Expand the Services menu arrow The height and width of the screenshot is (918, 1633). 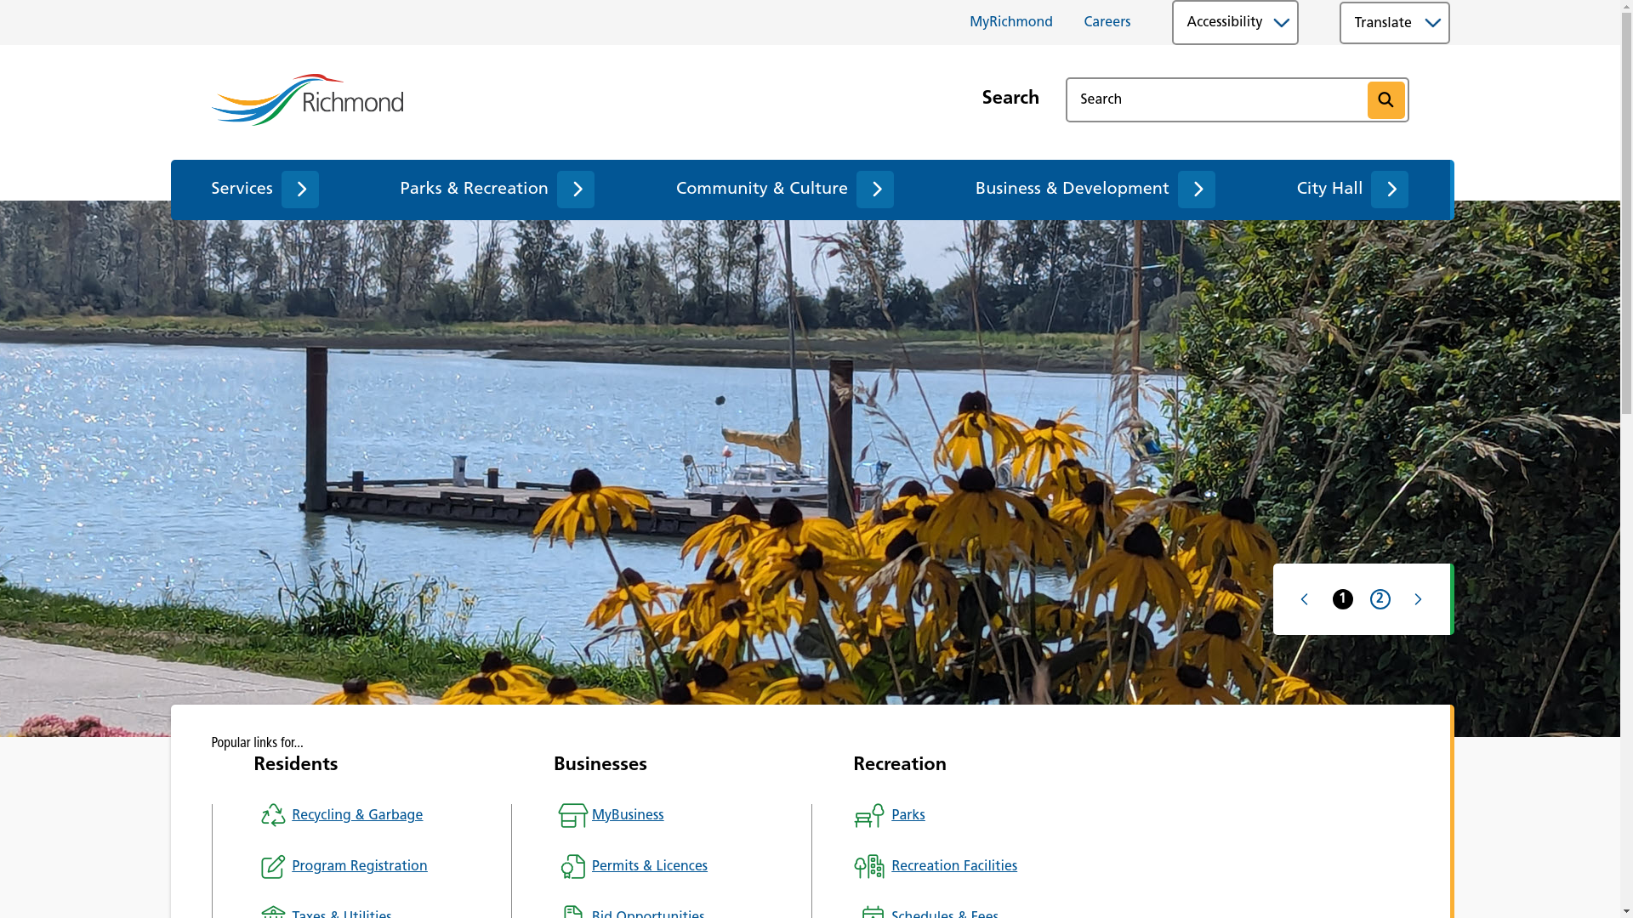(x=300, y=190)
